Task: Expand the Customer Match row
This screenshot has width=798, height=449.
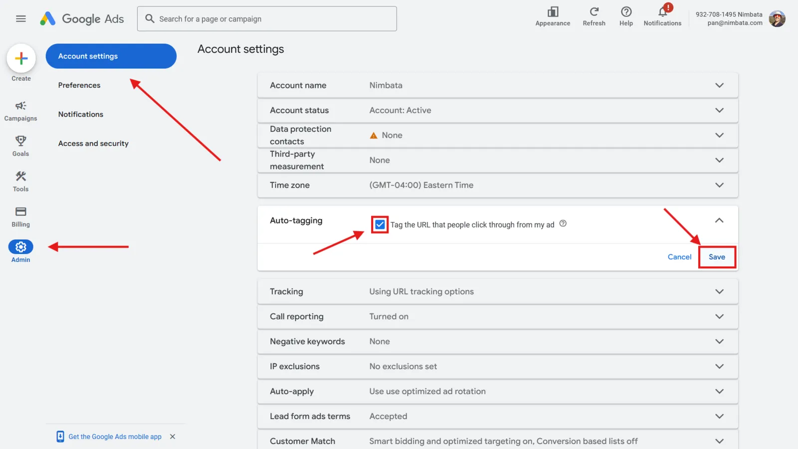Action: [x=498, y=440]
